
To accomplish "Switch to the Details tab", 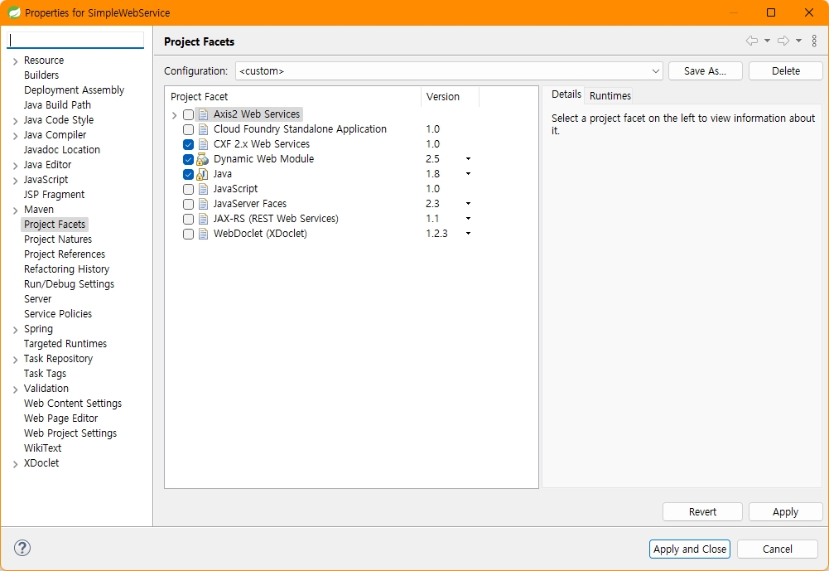I will point(566,94).
